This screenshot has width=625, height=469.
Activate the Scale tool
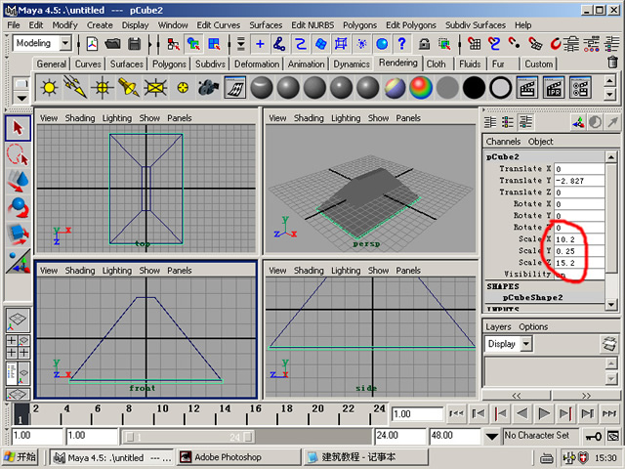(18, 234)
